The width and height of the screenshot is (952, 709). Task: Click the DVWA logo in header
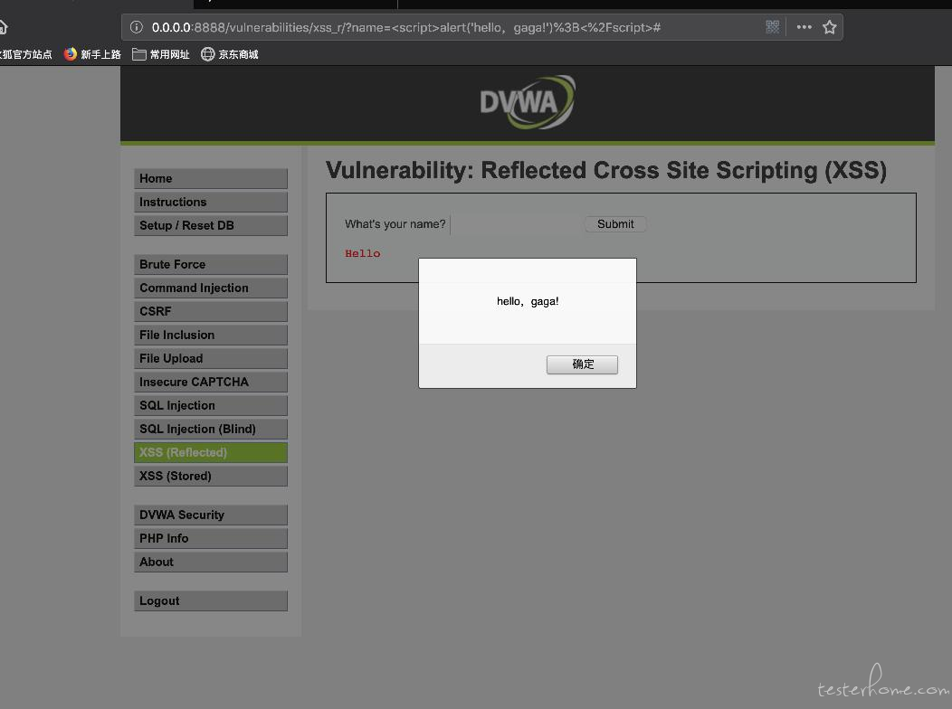point(527,102)
